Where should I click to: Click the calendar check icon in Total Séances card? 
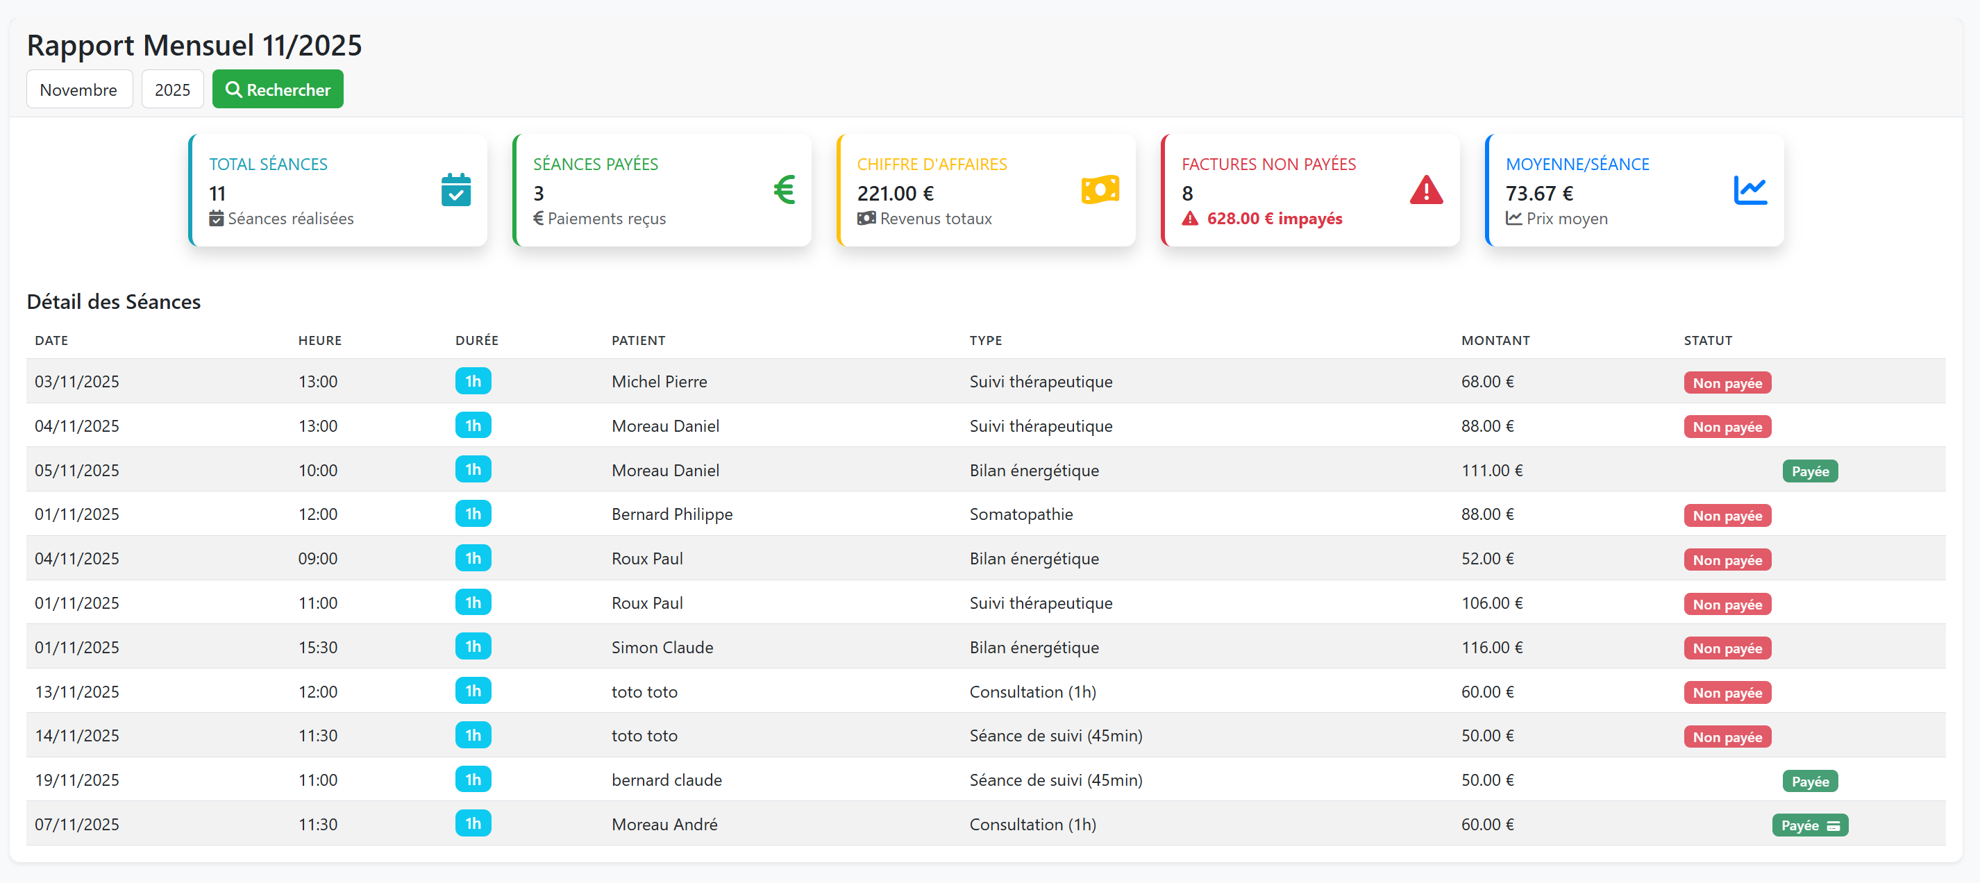(456, 190)
